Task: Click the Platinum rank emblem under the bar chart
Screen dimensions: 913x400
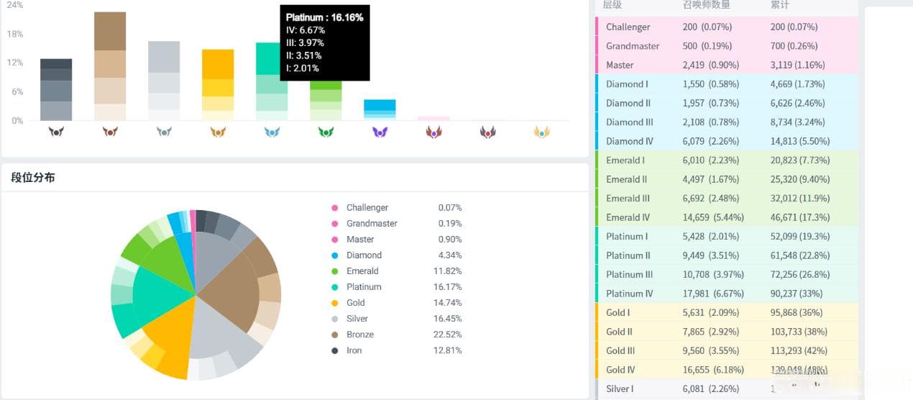Action: (272, 132)
